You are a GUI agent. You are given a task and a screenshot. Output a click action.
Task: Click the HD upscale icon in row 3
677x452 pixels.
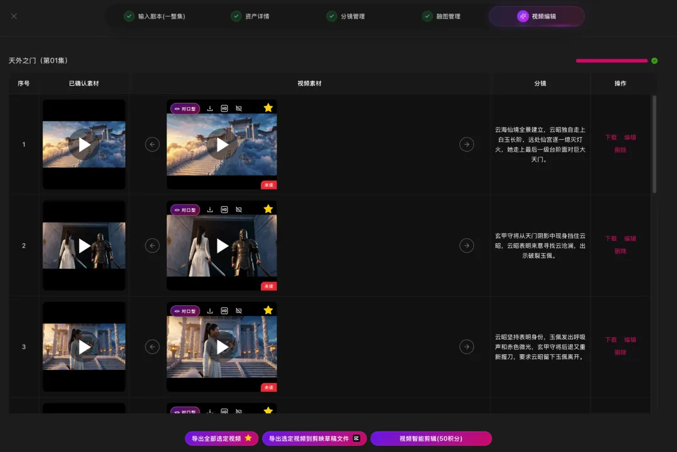point(224,310)
